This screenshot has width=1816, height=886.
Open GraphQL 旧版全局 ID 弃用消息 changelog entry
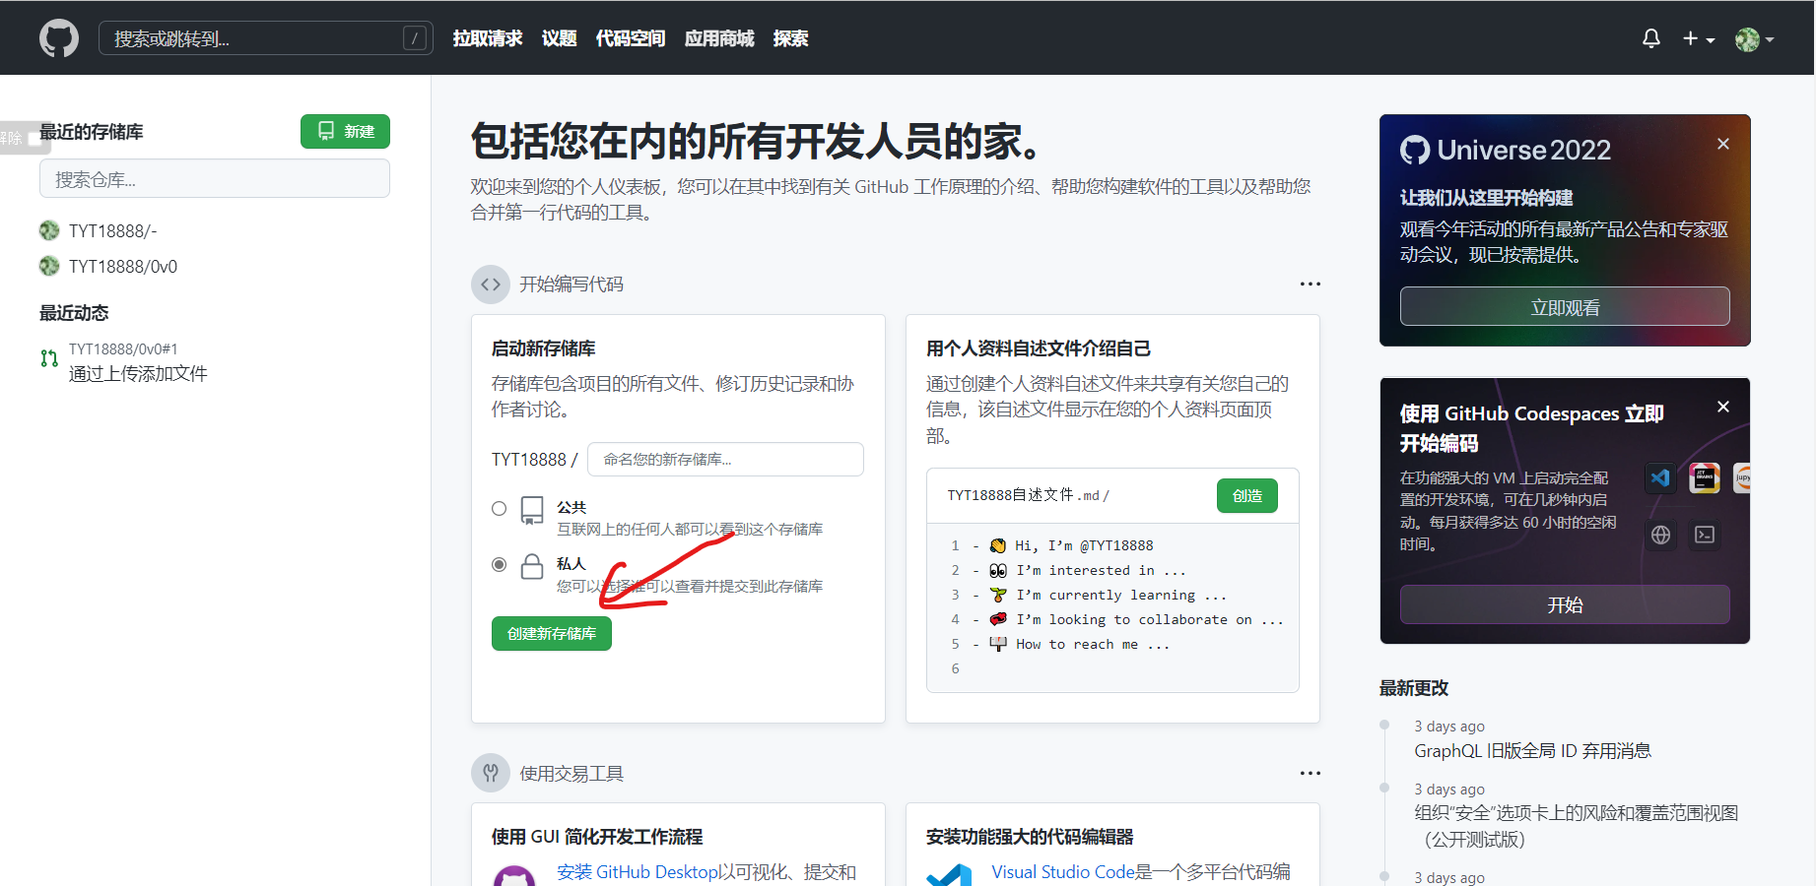(1533, 751)
